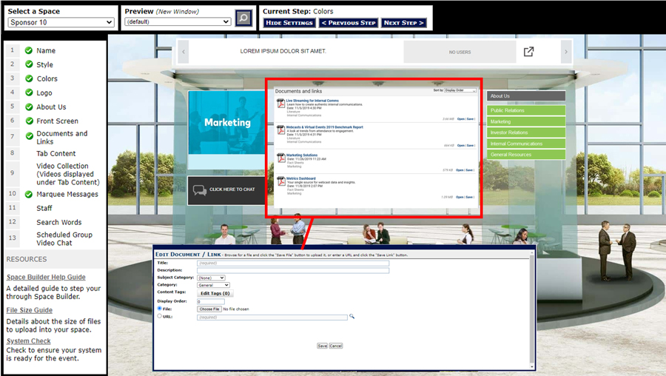Viewport: 666px width, 376px height.
Task: Click PDF icon beside Metrics Dashboard
Action: [x=281, y=181]
